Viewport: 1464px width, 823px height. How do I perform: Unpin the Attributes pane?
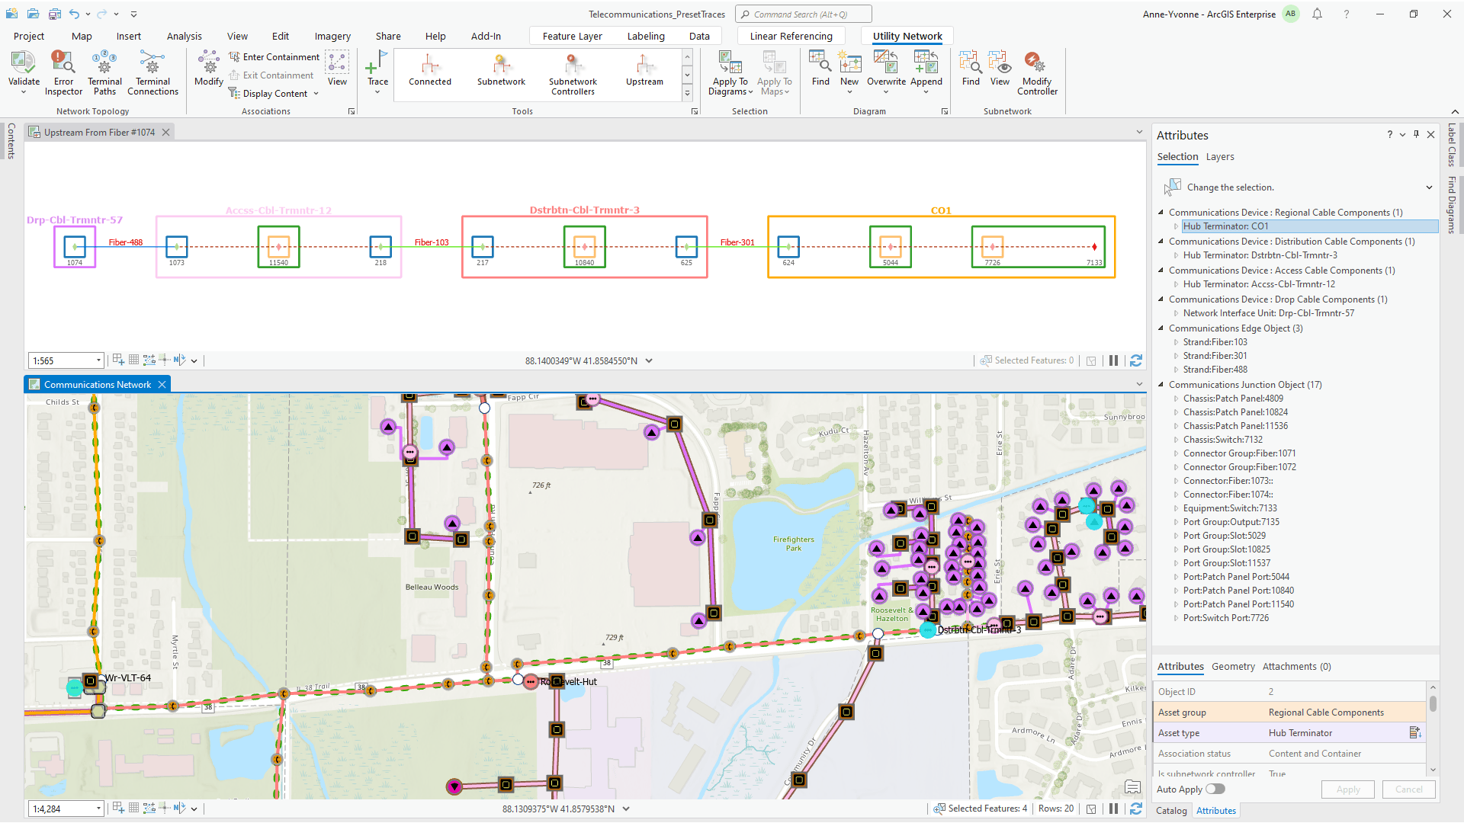(x=1416, y=135)
